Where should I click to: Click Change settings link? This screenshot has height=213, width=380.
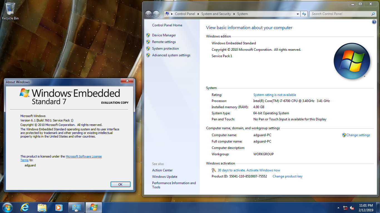358,135
